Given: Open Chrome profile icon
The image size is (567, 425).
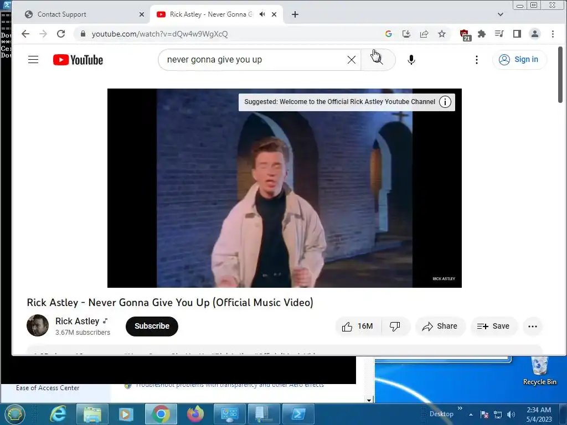Looking at the screenshot, I should (x=535, y=34).
